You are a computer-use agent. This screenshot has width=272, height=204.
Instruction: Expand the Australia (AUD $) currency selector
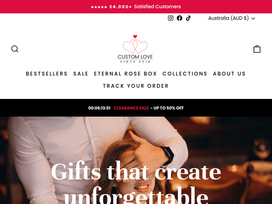(x=232, y=18)
